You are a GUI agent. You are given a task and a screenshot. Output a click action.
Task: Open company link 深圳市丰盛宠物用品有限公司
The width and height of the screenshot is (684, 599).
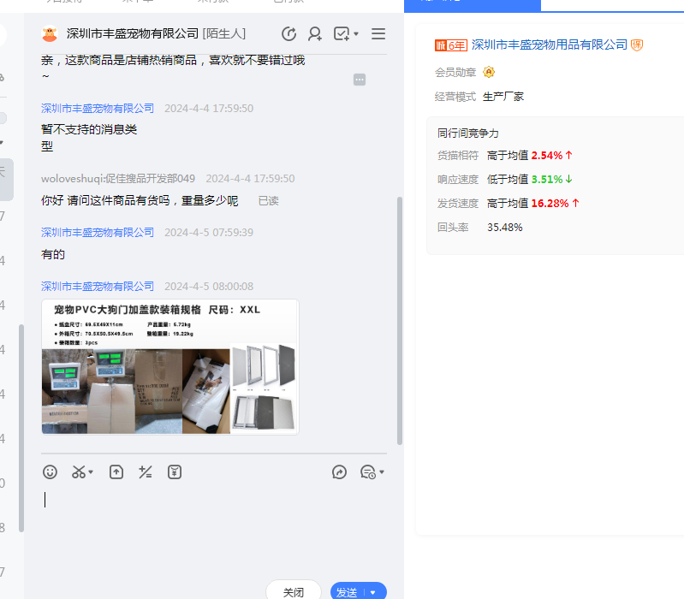tap(550, 44)
